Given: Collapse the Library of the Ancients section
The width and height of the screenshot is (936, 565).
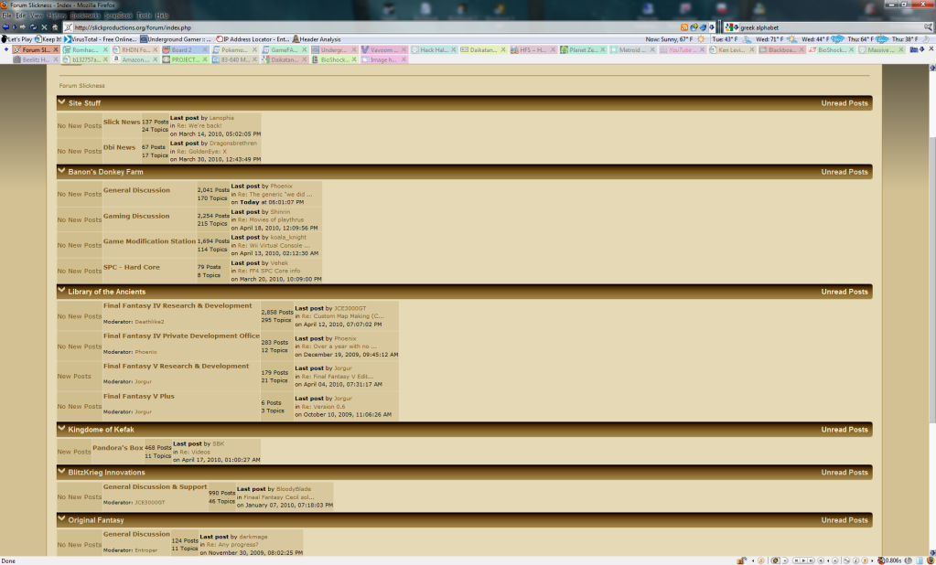Looking at the screenshot, I should coord(61,292).
